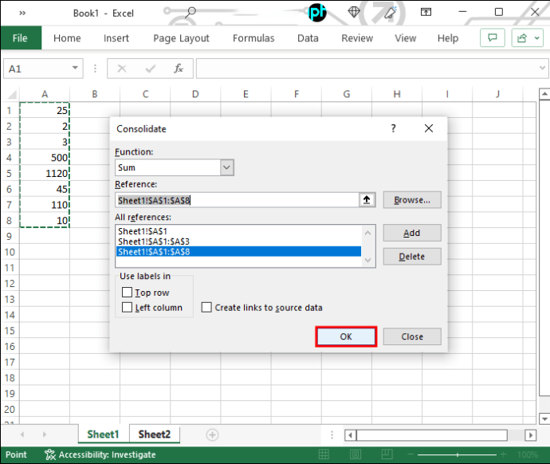
Task: Open the Search magnifier in title bar
Action: point(191,12)
